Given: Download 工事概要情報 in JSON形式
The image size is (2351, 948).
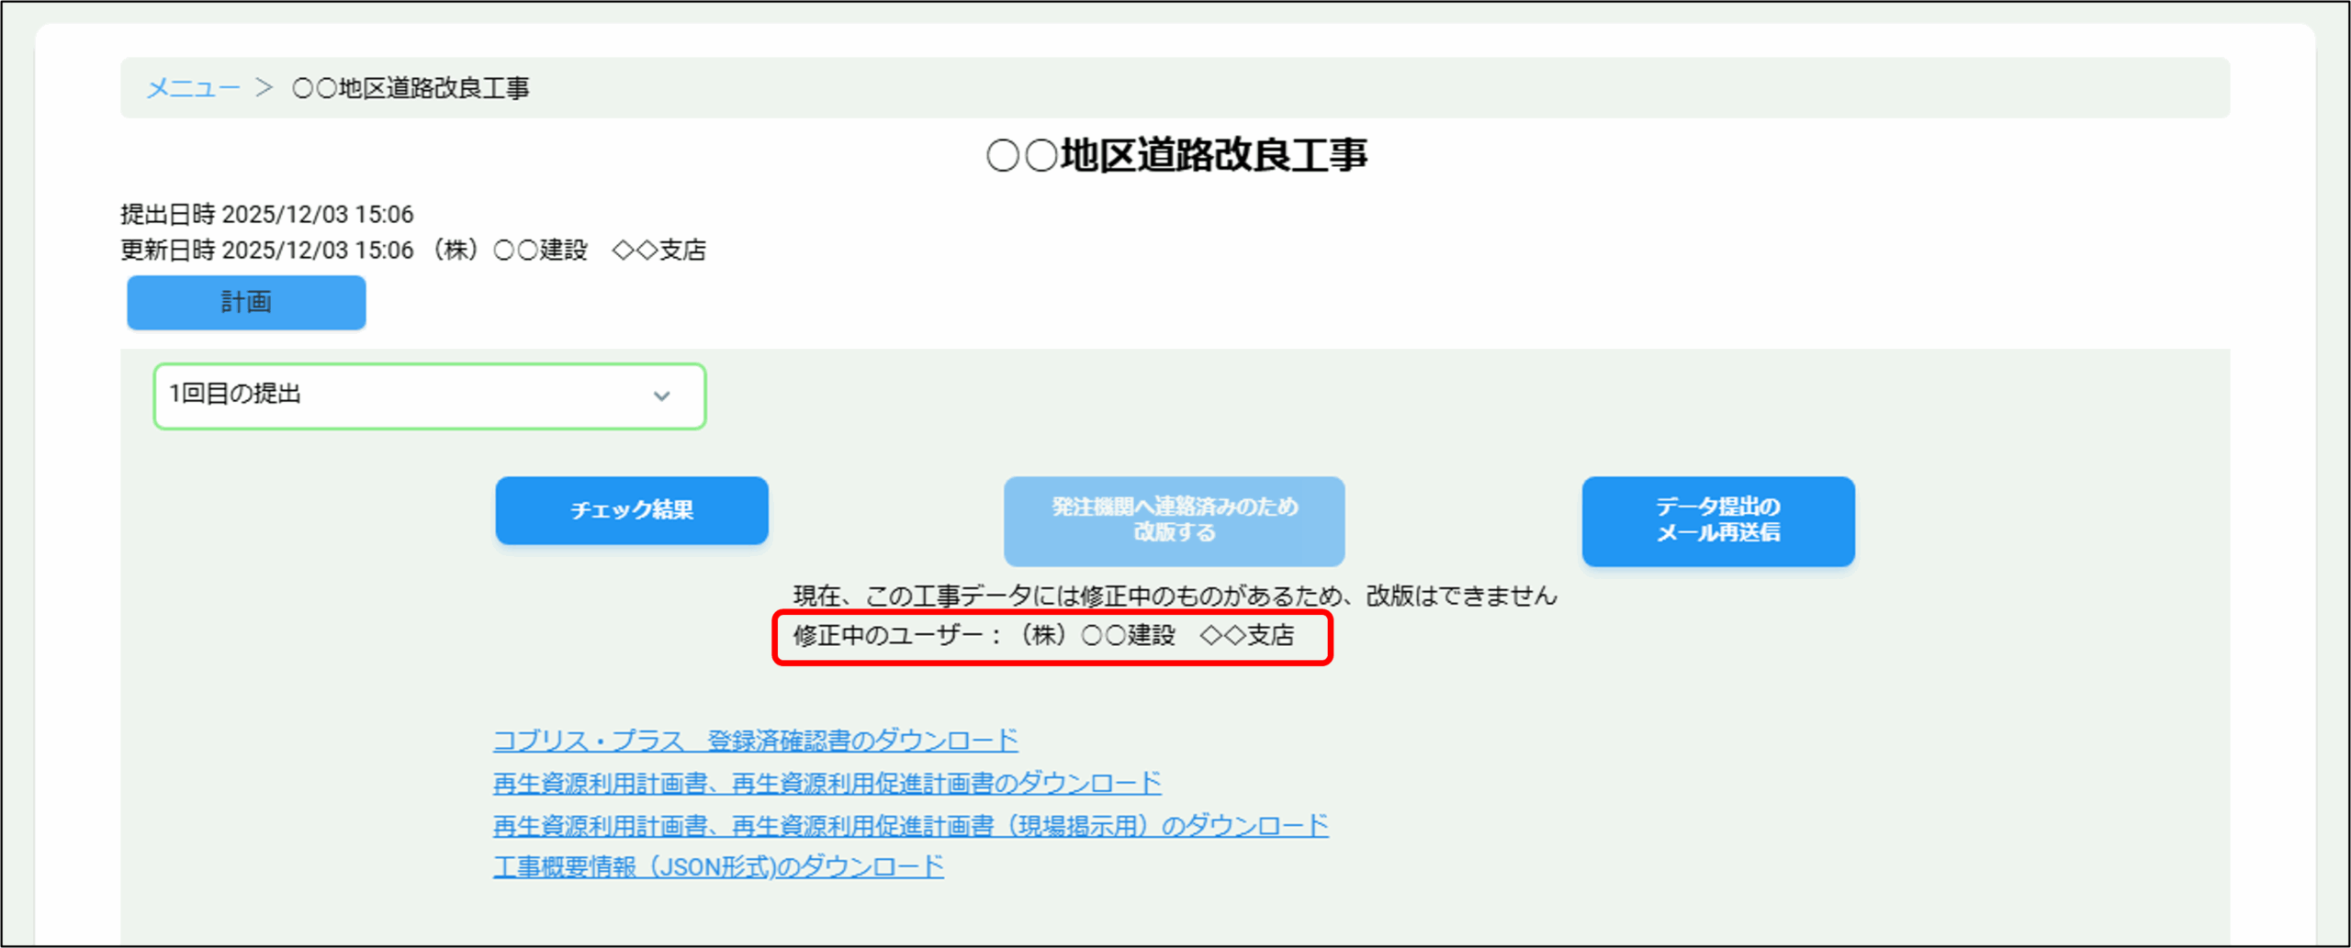Looking at the screenshot, I should (718, 866).
